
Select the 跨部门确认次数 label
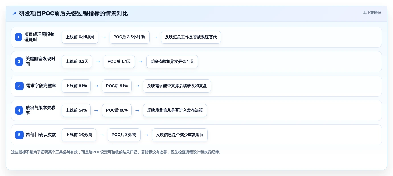click(x=41, y=135)
